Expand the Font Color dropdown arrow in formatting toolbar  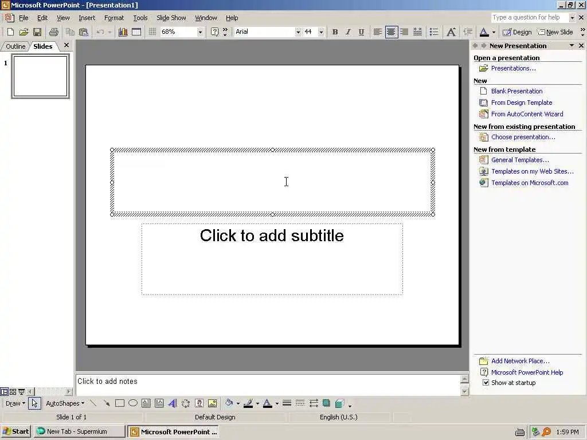pos(494,32)
